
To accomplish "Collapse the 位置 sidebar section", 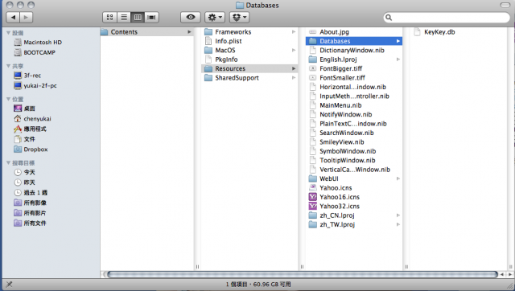I will click(8, 99).
